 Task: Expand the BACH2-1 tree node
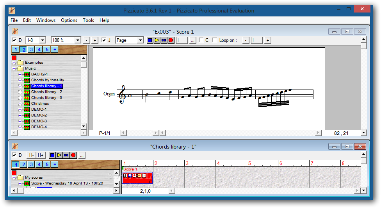[x=20, y=74]
